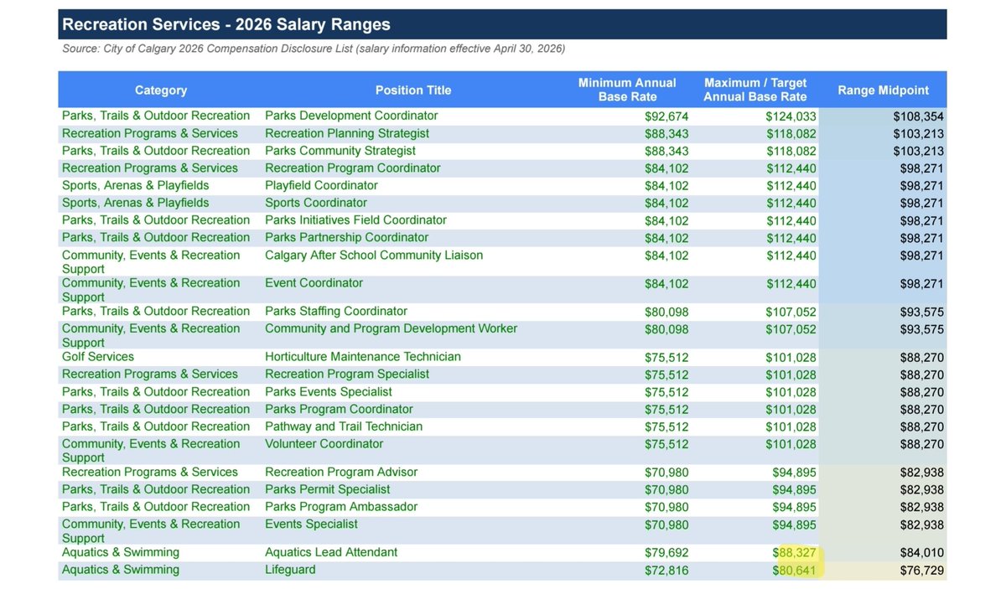
Task: Select the Parks Development Coordinator cell
Action: pyautogui.click(x=351, y=116)
